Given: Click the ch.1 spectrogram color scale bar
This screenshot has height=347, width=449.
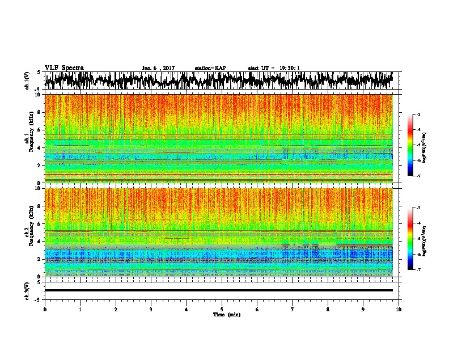Looking at the screenshot, I should (x=410, y=145).
